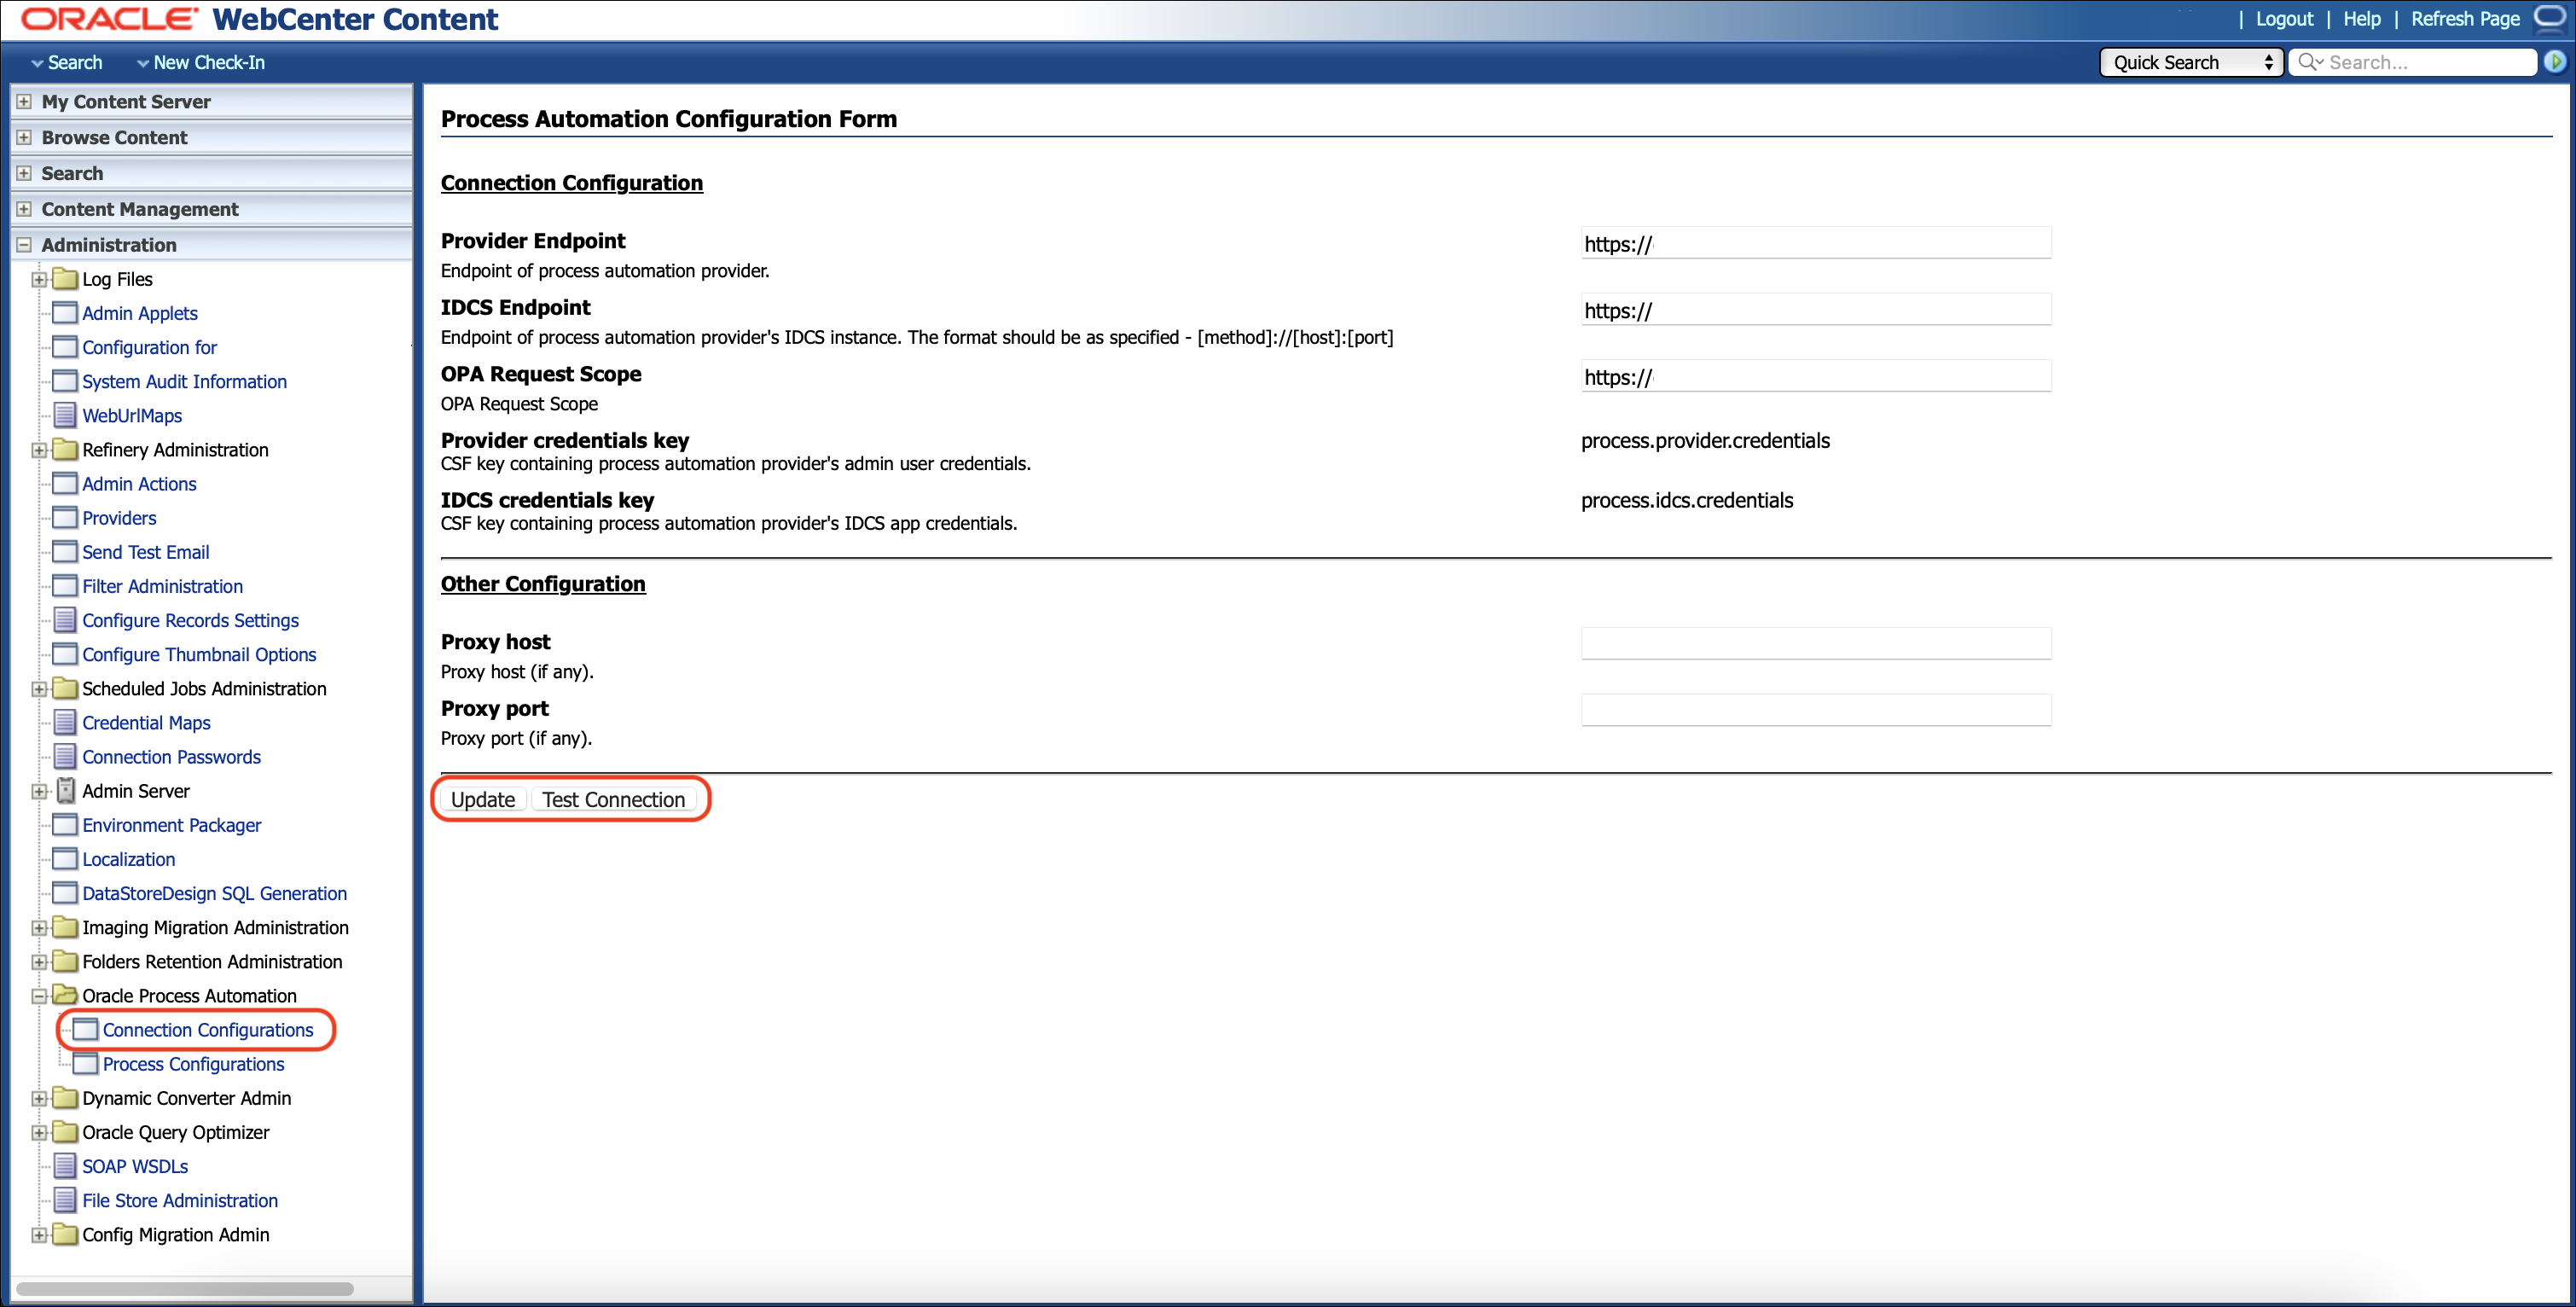Screen dimensions: 2576x1307
Task: Click the Environment Packager page icon
Action: pos(64,825)
